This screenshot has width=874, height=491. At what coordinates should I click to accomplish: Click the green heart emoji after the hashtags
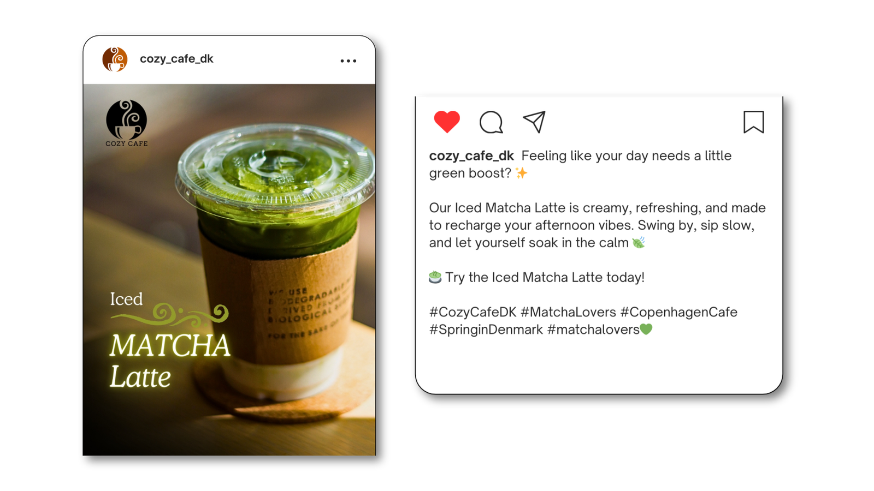646,330
